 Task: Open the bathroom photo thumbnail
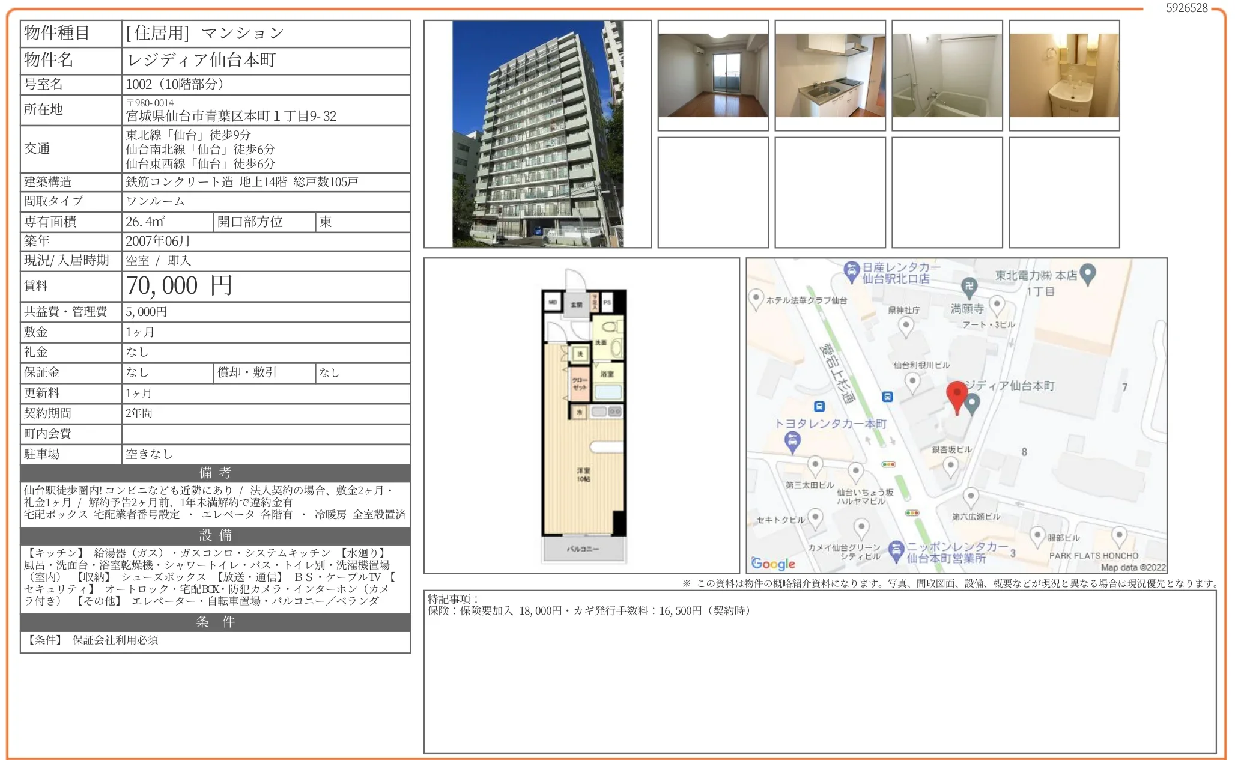pos(947,75)
